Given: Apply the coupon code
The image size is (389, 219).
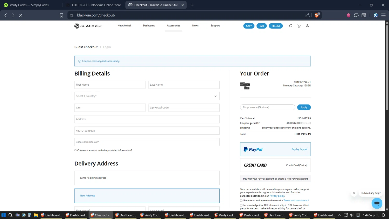Looking at the screenshot, I should coord(304,107).
